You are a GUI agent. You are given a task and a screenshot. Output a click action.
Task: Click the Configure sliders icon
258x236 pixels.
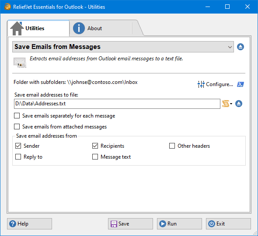click(x=201, y=84)
